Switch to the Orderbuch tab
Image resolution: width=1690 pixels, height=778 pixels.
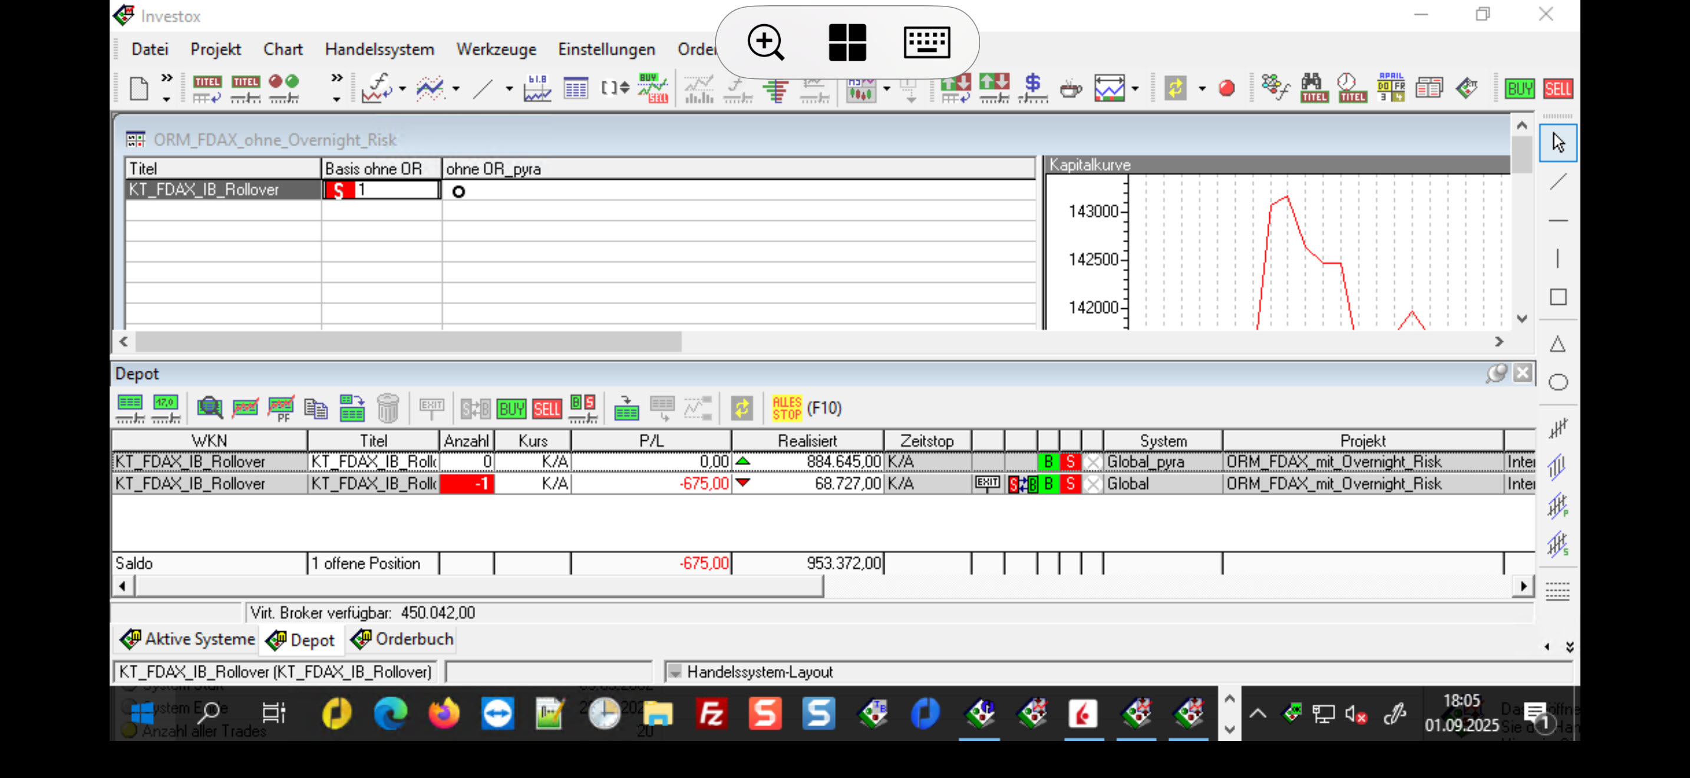pos(402,639)
